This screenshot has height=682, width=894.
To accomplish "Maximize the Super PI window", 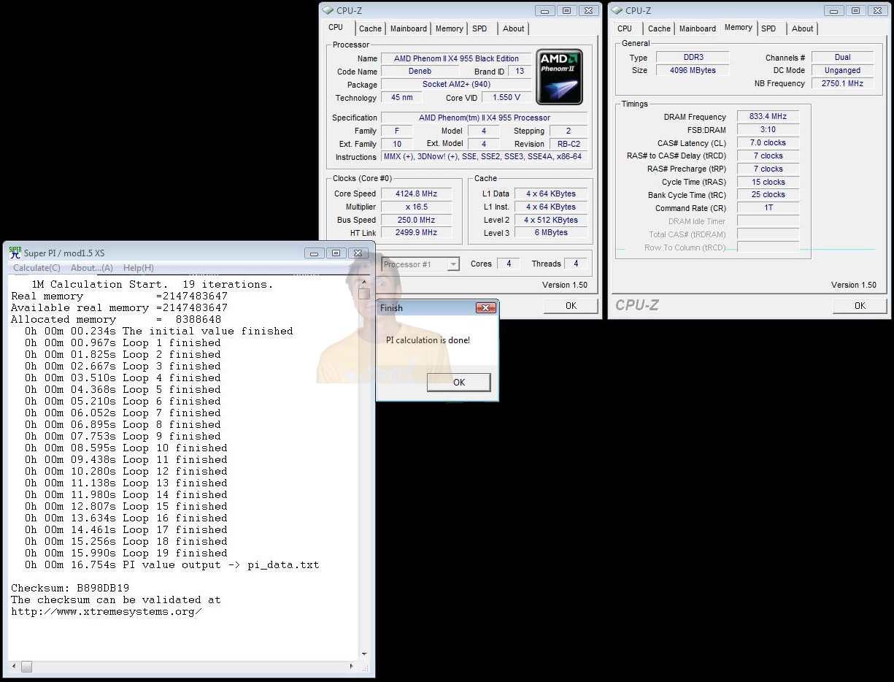I will click(336, 253).
